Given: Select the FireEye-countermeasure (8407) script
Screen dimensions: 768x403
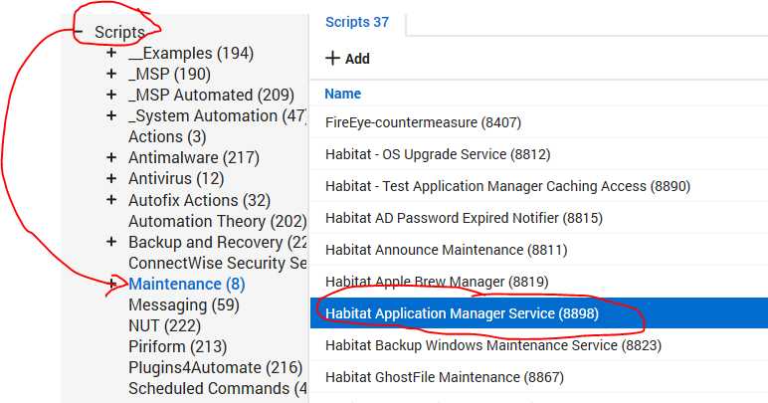Looking at the screenshot, I should point(423,122).
